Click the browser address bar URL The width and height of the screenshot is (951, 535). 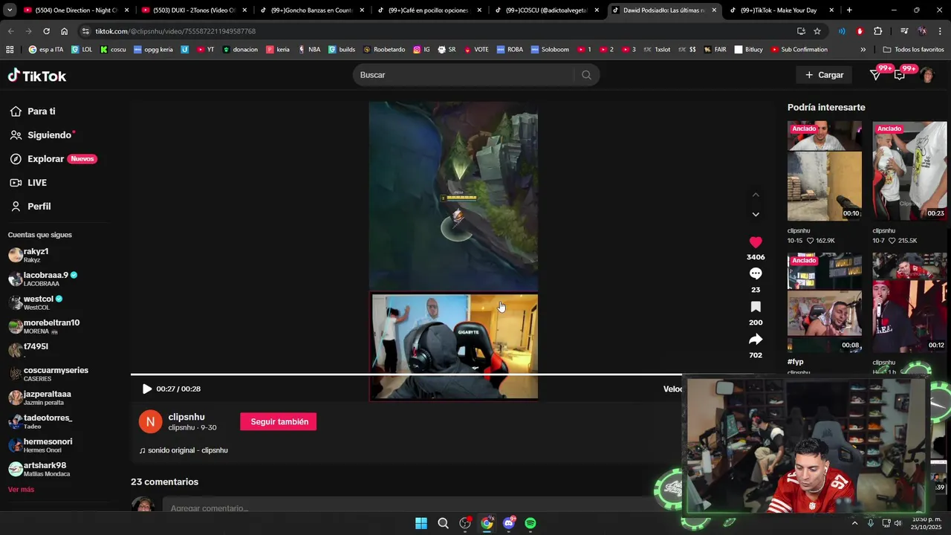click(175, 31)
